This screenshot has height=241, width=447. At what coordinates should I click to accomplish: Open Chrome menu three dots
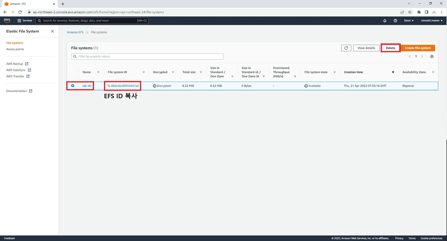(442, 12)
